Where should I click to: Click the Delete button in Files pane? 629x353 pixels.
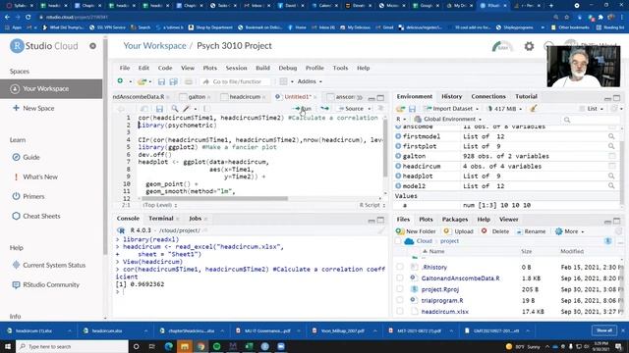(x=495, y=231)
